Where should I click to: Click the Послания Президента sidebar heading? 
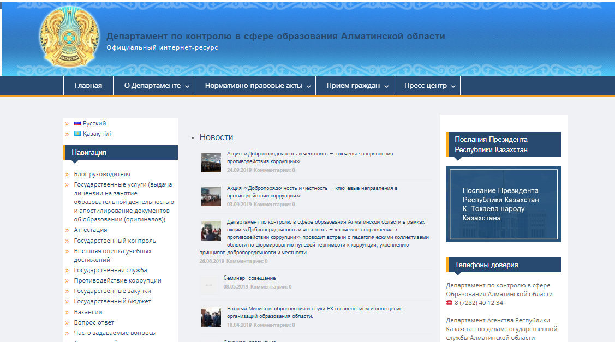[504, 145]
